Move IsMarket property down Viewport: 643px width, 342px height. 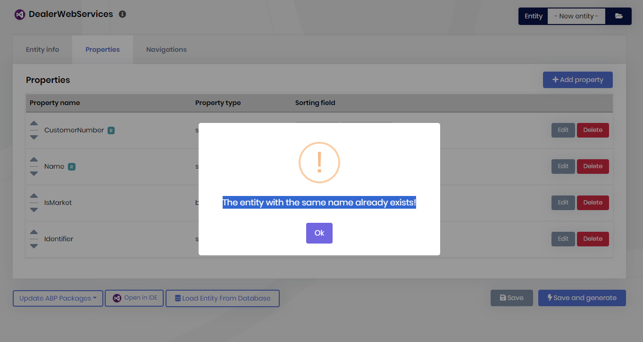click(34, 210)
